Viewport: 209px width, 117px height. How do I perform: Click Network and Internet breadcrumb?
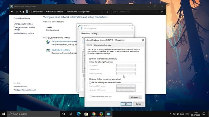coord(55,12)
